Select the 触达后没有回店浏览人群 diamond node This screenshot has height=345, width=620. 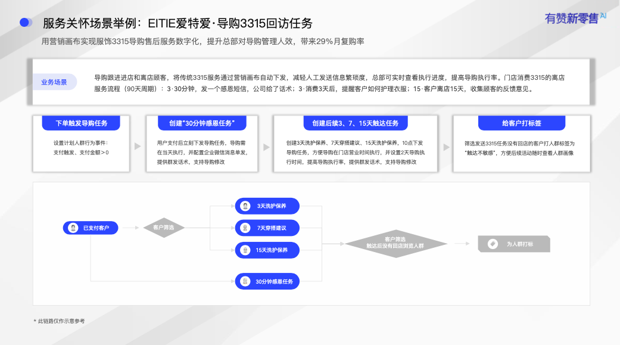pyautogui.click(x=395, y=244)
